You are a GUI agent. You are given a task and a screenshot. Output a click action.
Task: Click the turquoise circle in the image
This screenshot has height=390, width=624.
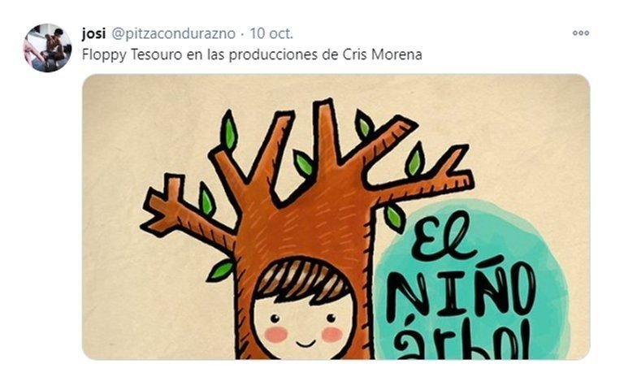pyautogui.click(x=474, y=279)
